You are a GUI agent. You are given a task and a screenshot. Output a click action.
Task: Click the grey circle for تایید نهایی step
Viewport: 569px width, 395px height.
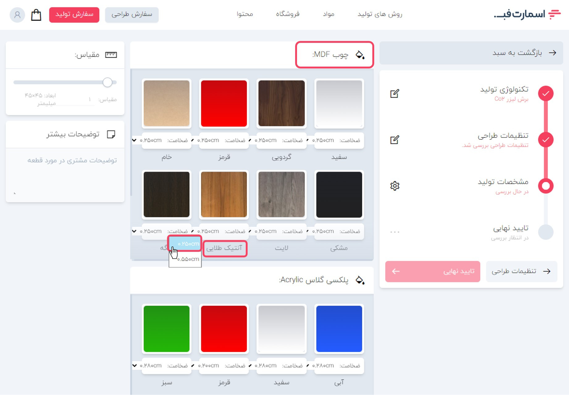pyautogui.click(x=546, y=232)
